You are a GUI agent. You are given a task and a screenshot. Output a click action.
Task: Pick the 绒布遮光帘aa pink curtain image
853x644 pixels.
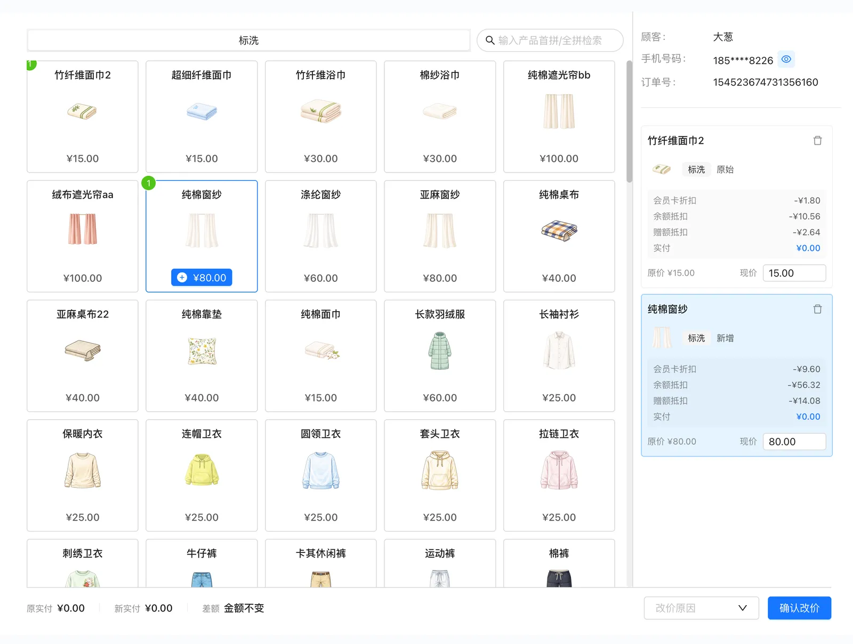(x=83, y=229)
